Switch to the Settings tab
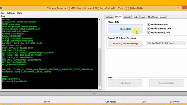Image resolution: width=187 pixels, height=105 pixels. click(x=109, y=17)
